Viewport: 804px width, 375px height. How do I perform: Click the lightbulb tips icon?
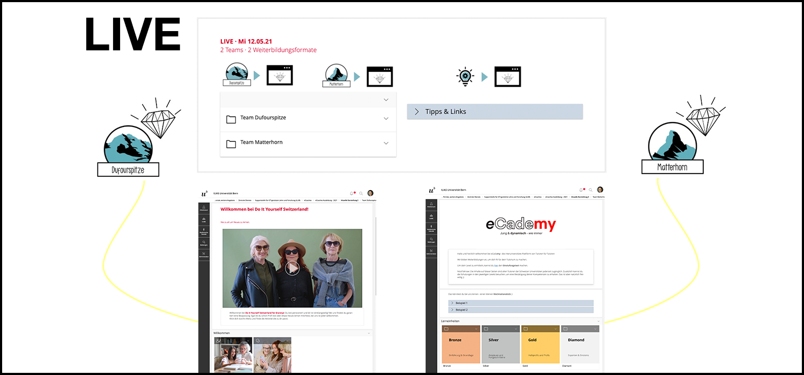coord(465,77)
